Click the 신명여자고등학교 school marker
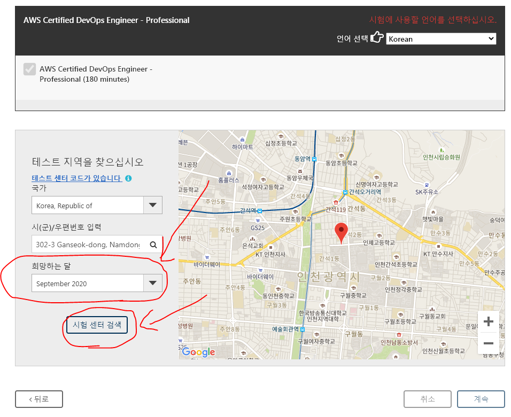Screen dimensions: 511x417 click(376, 178)
